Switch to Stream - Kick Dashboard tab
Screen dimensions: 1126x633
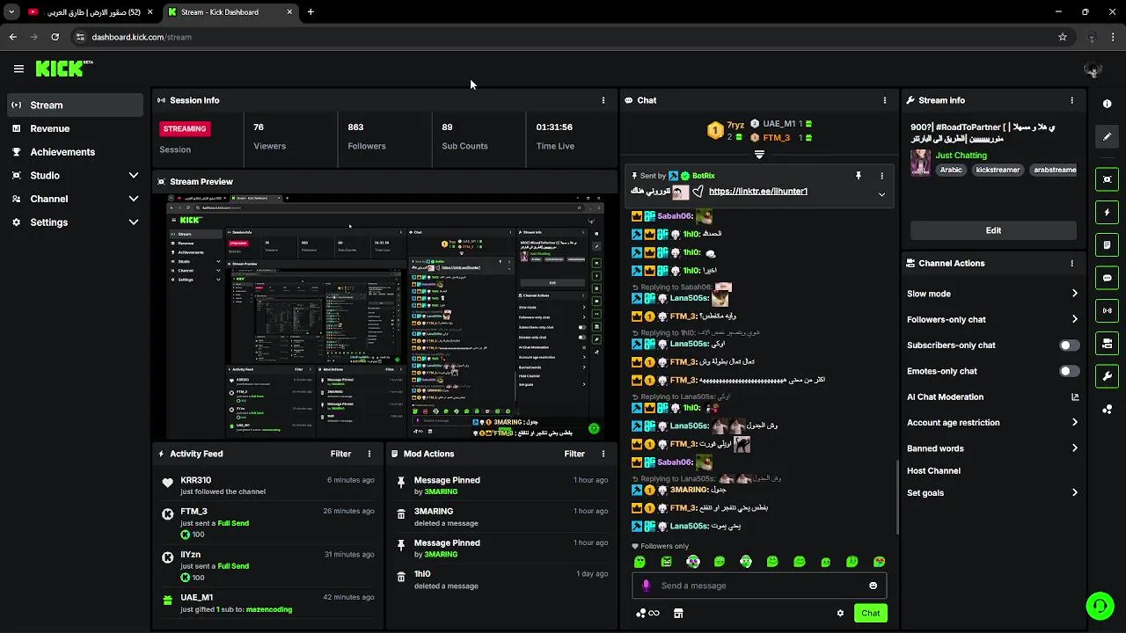pos(230,12)
